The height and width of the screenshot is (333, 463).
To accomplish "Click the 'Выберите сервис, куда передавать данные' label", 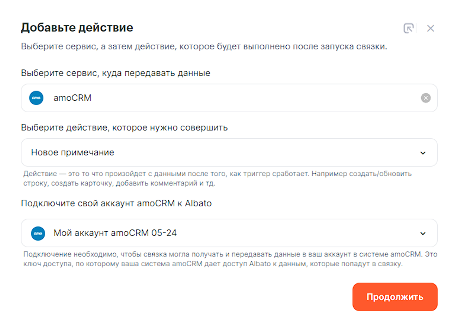I will (x=115, y=73).
